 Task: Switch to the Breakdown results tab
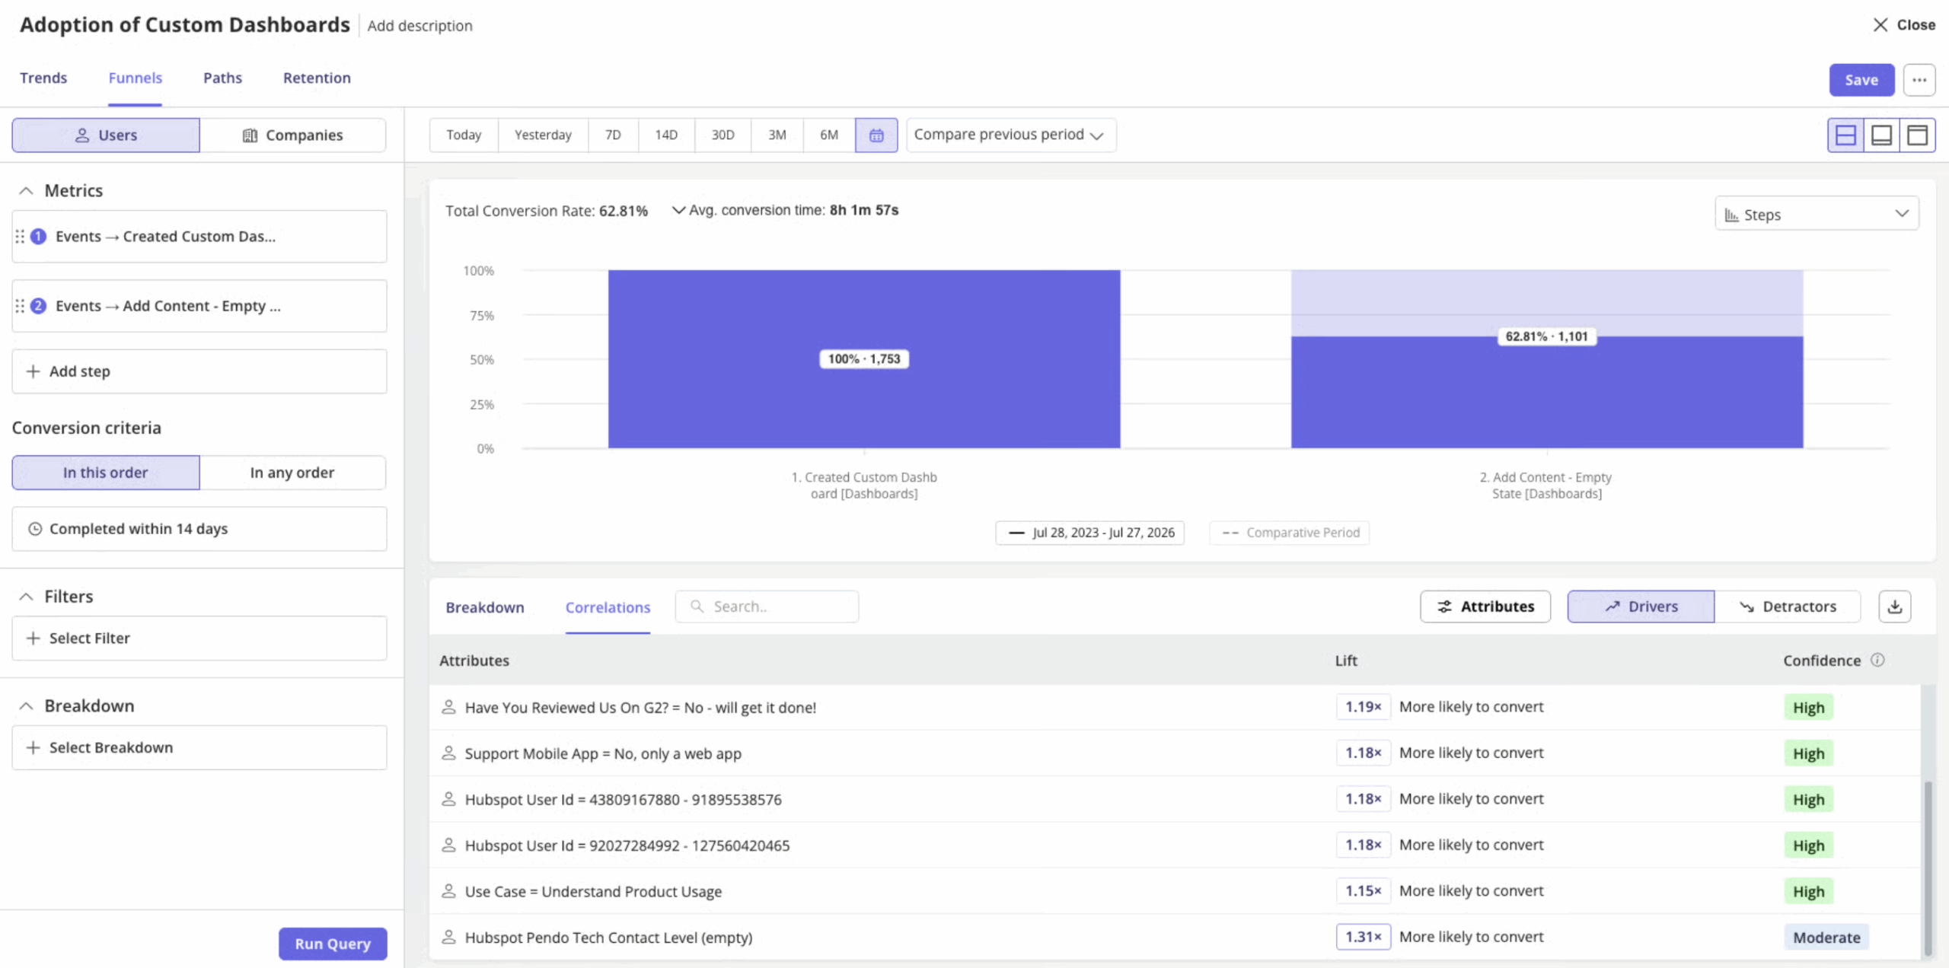485,607
